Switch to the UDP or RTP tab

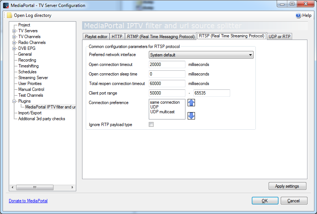click(x=280, y=37)
